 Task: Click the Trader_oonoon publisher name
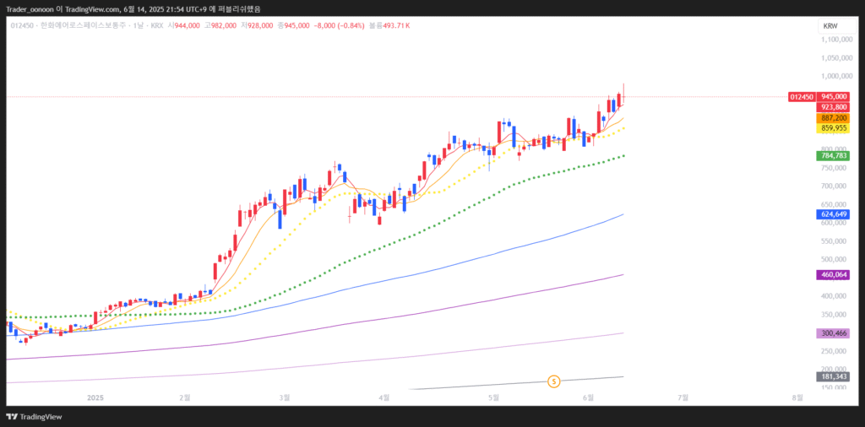pos(30,8)
